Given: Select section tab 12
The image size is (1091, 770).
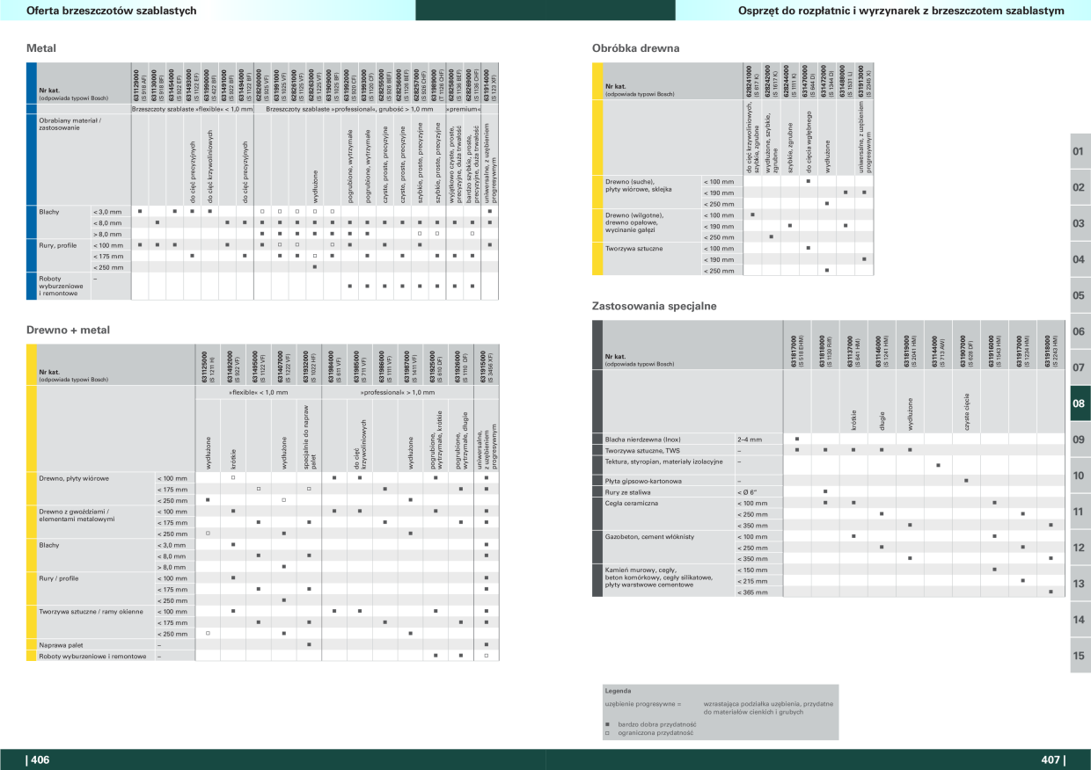Looking at the screenshot, I should point(1079,548).
